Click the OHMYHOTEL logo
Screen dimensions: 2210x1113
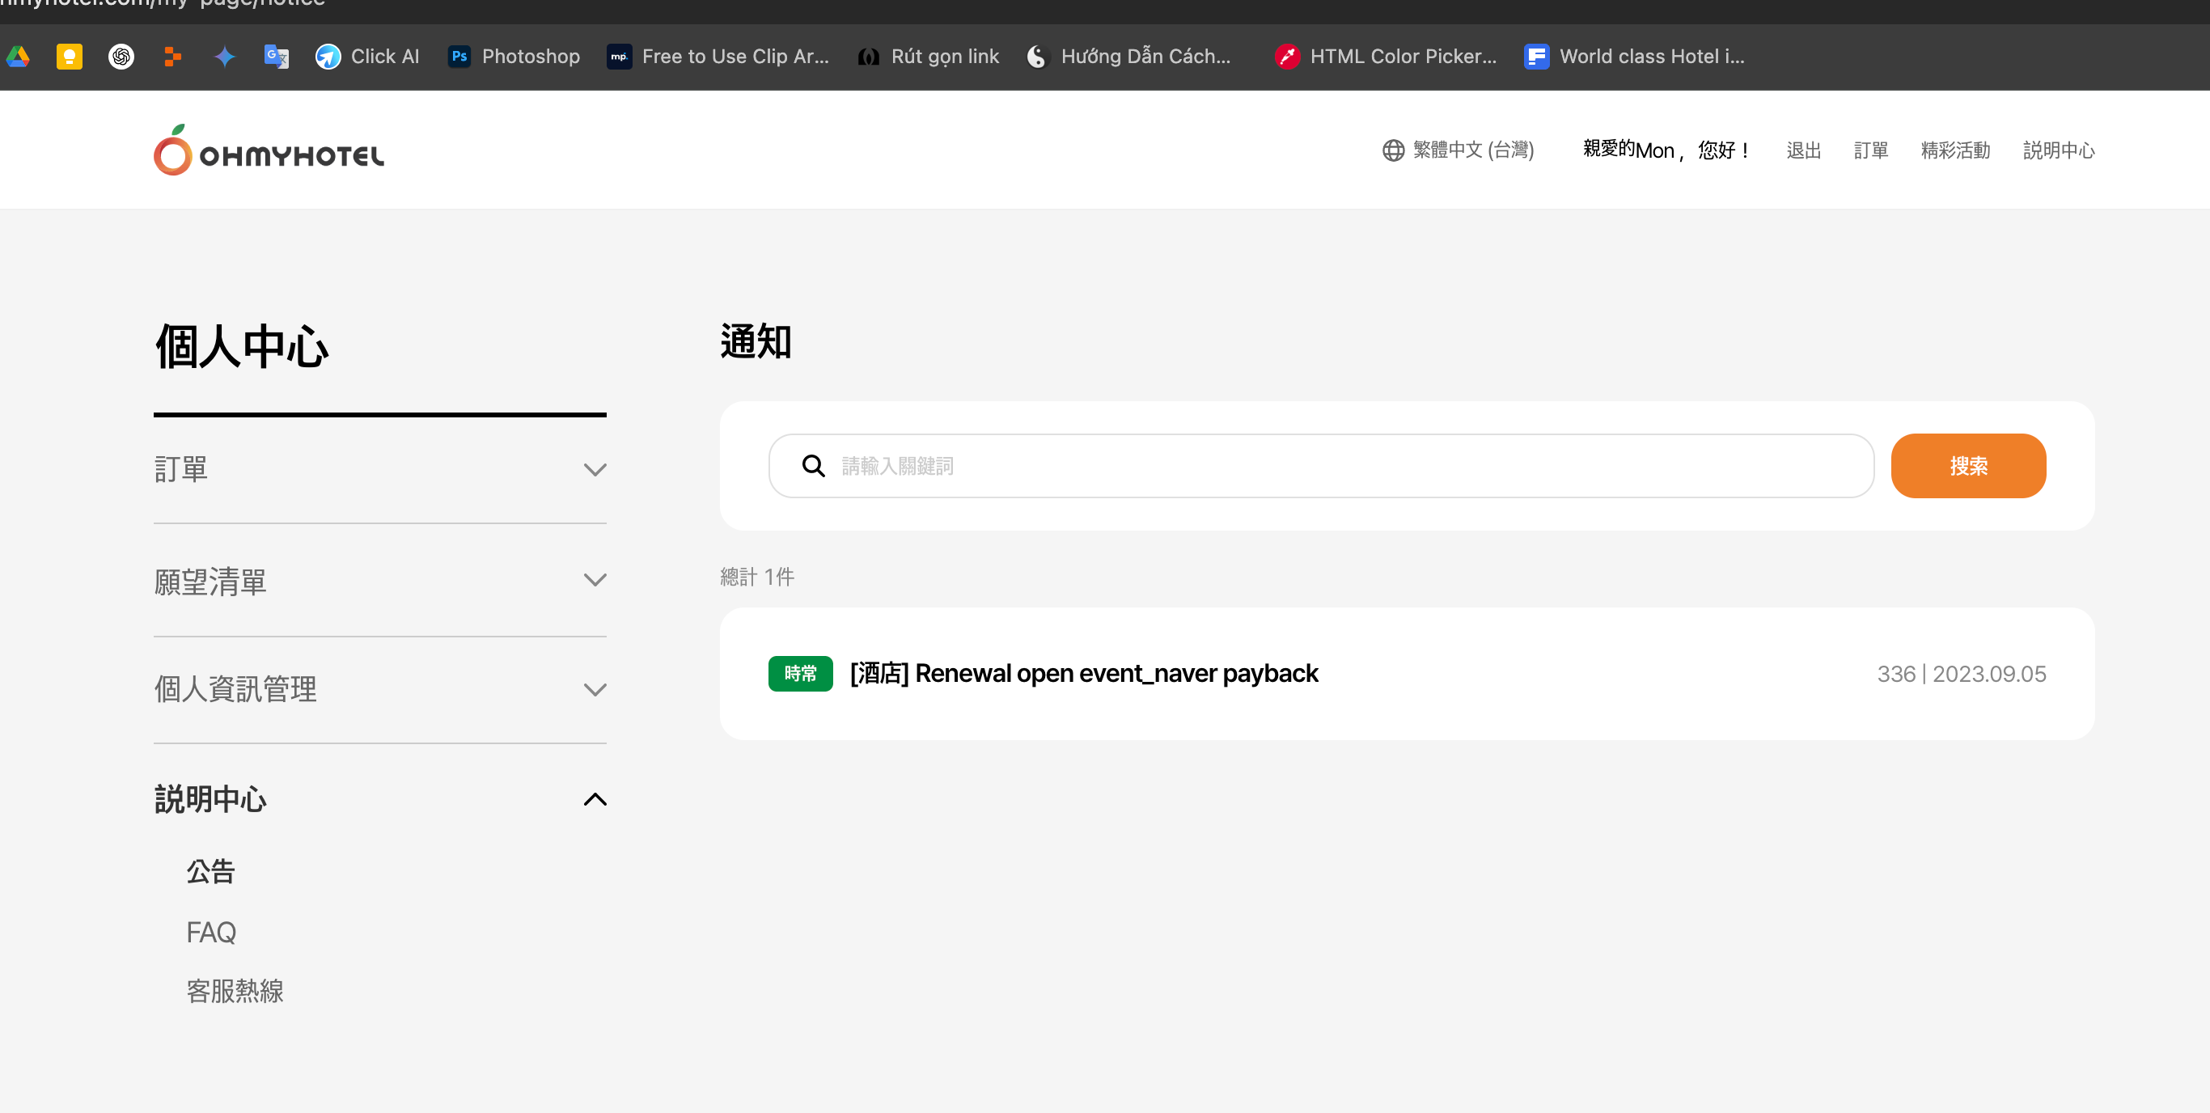tap(269, 151)
